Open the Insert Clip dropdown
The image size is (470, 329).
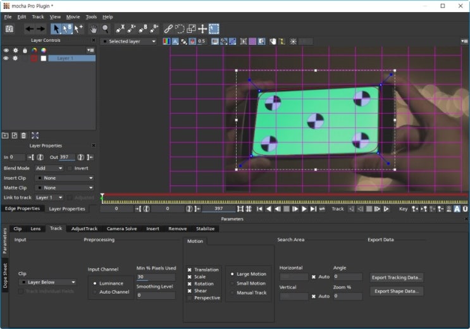point(65,178)
